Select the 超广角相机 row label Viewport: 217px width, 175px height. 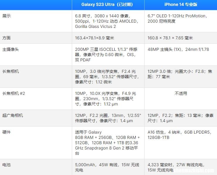(13, 116)
